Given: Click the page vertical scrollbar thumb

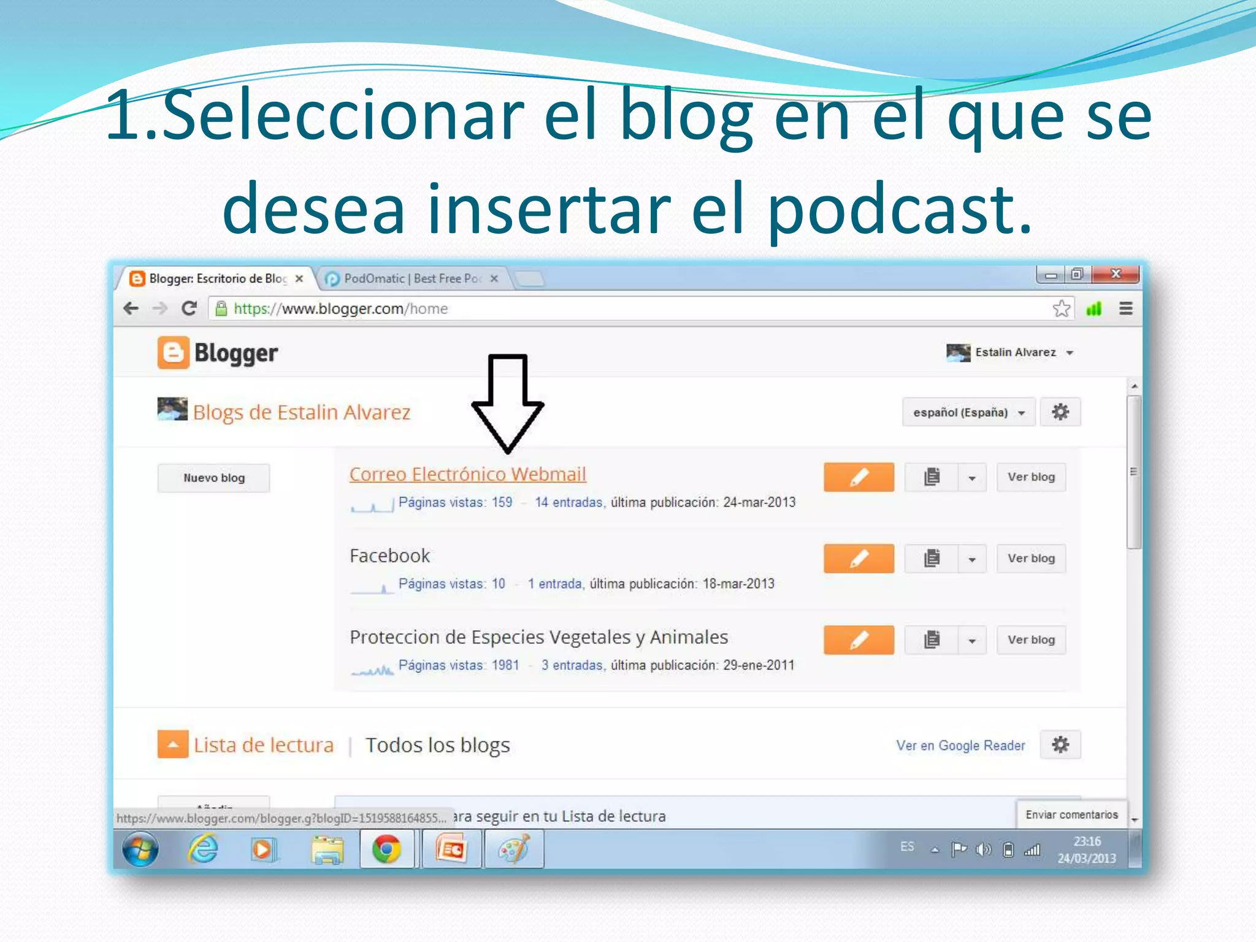Looking at the screenshot, I should coord(1134,471).
